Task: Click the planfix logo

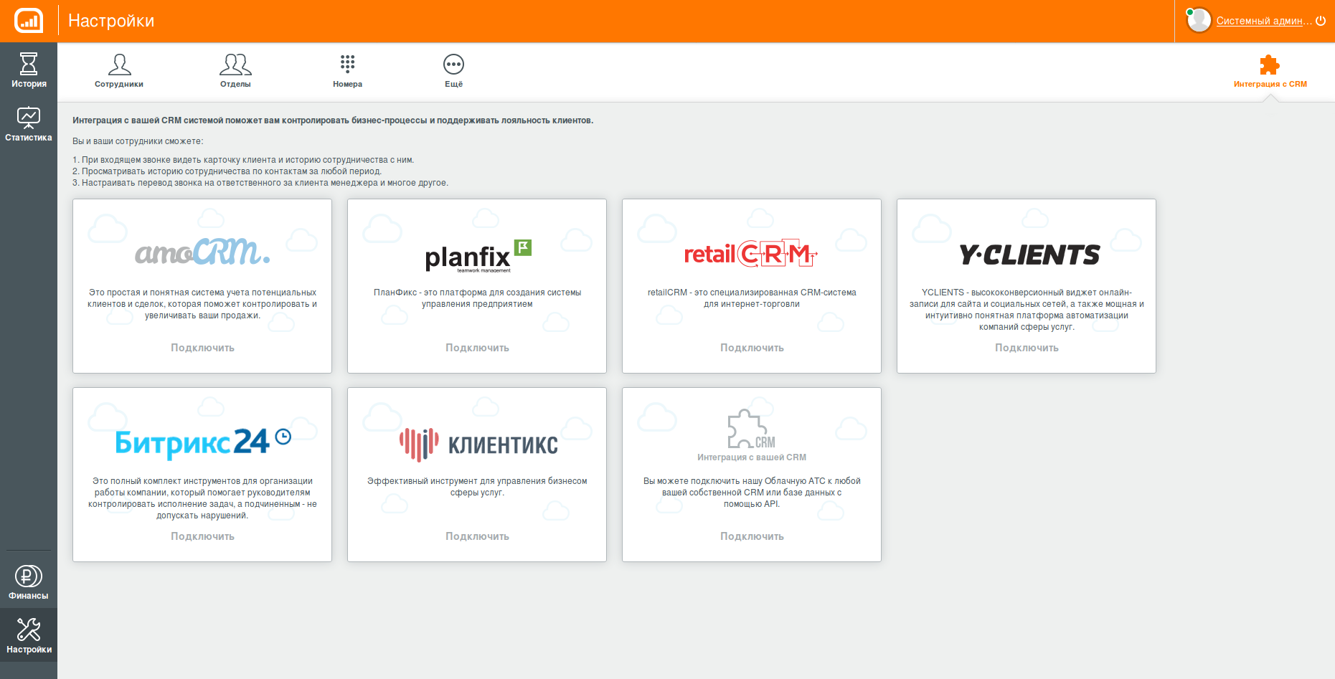Action: 478,255
